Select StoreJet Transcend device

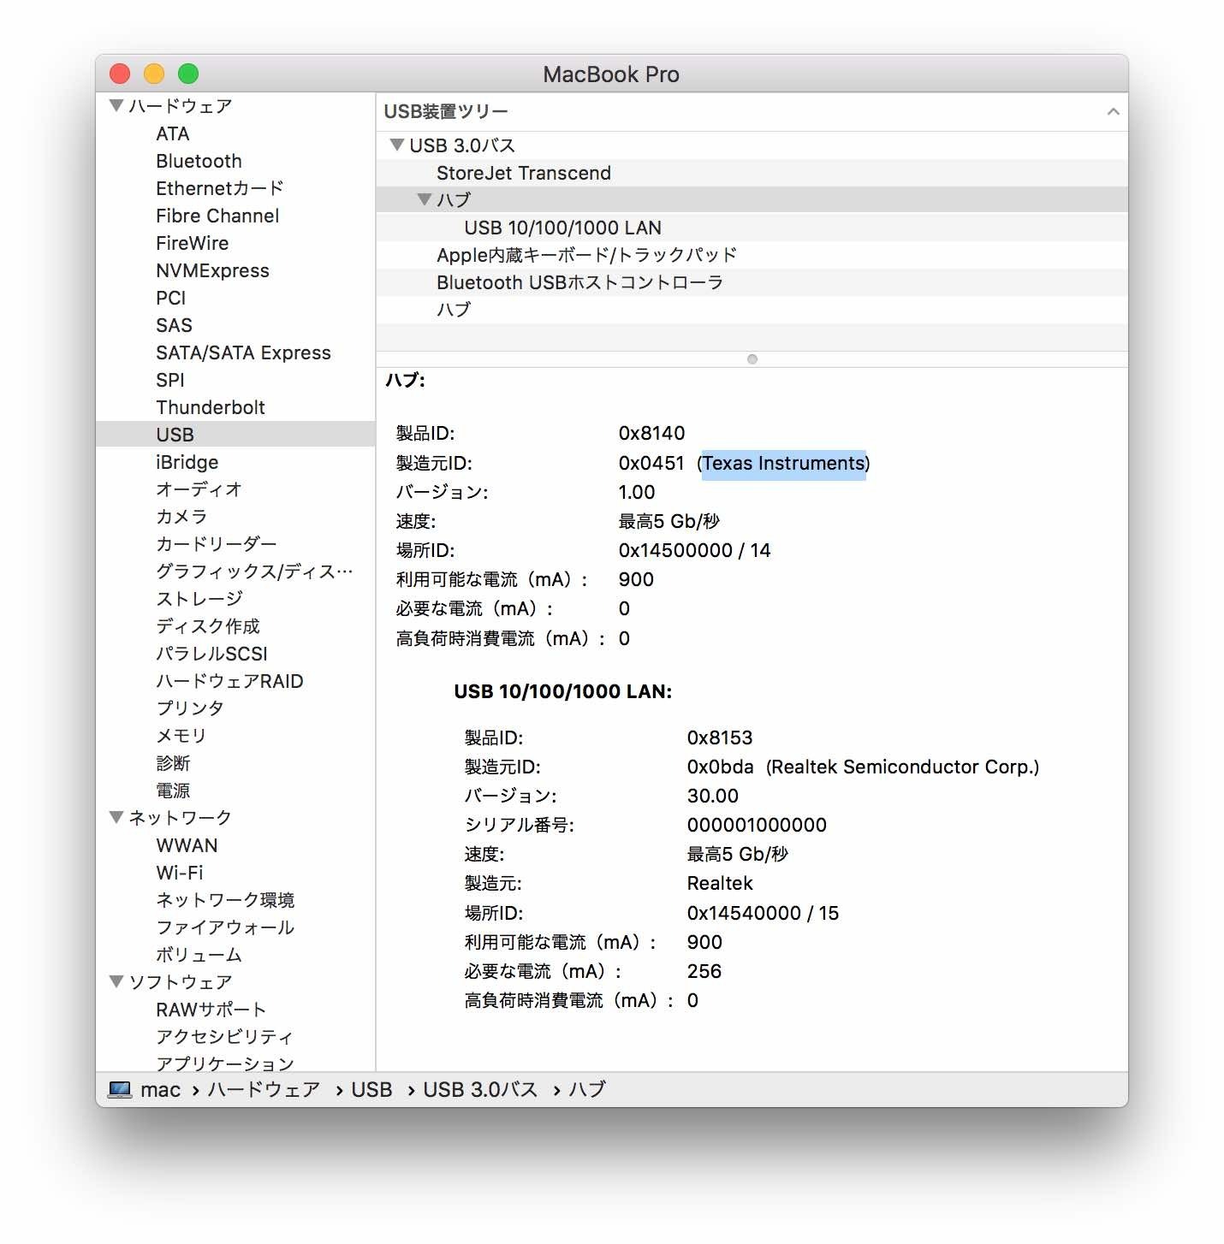click(x=523, y=173)
